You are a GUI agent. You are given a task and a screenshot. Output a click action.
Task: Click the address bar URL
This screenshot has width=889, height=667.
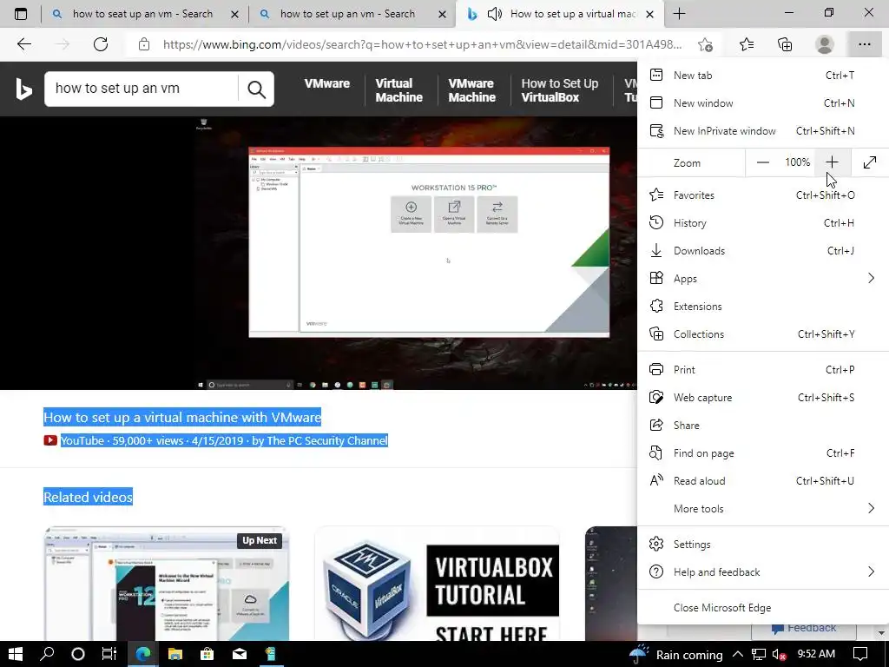tap(423, 44)
